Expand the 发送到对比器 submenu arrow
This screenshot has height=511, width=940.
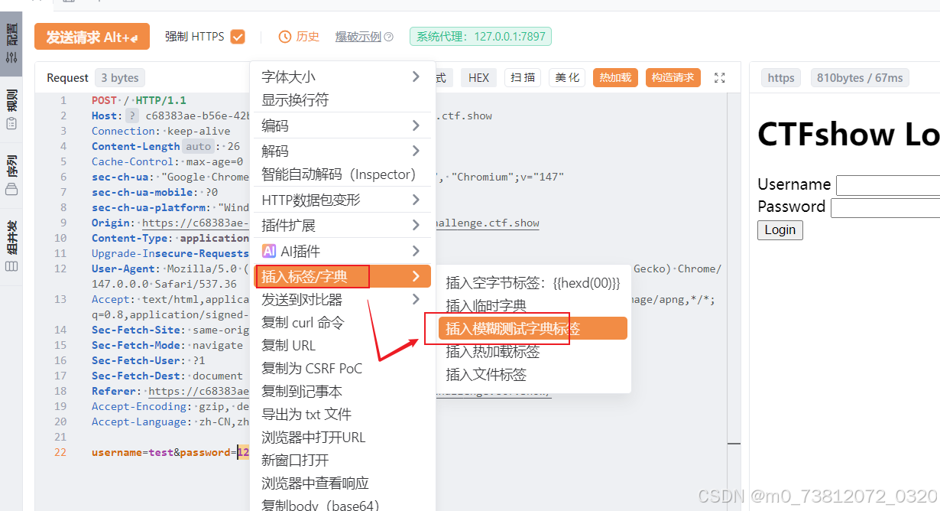[x=416, y=299]
